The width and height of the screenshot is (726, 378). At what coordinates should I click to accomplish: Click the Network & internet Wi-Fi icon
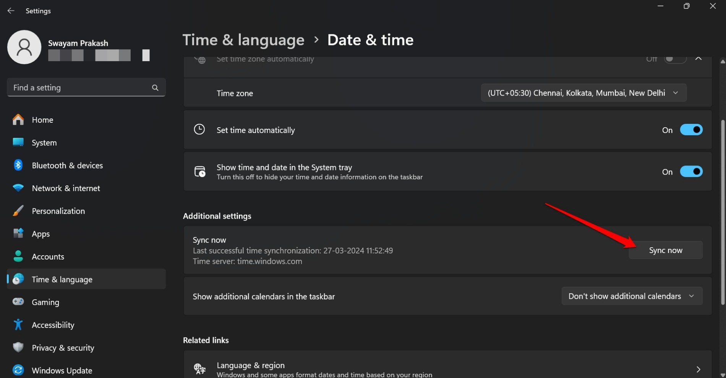(x=18, y=188)
